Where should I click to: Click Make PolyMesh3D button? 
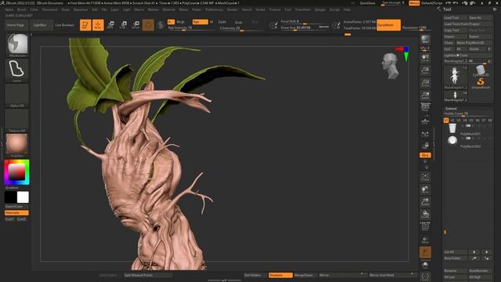(474, 42)
